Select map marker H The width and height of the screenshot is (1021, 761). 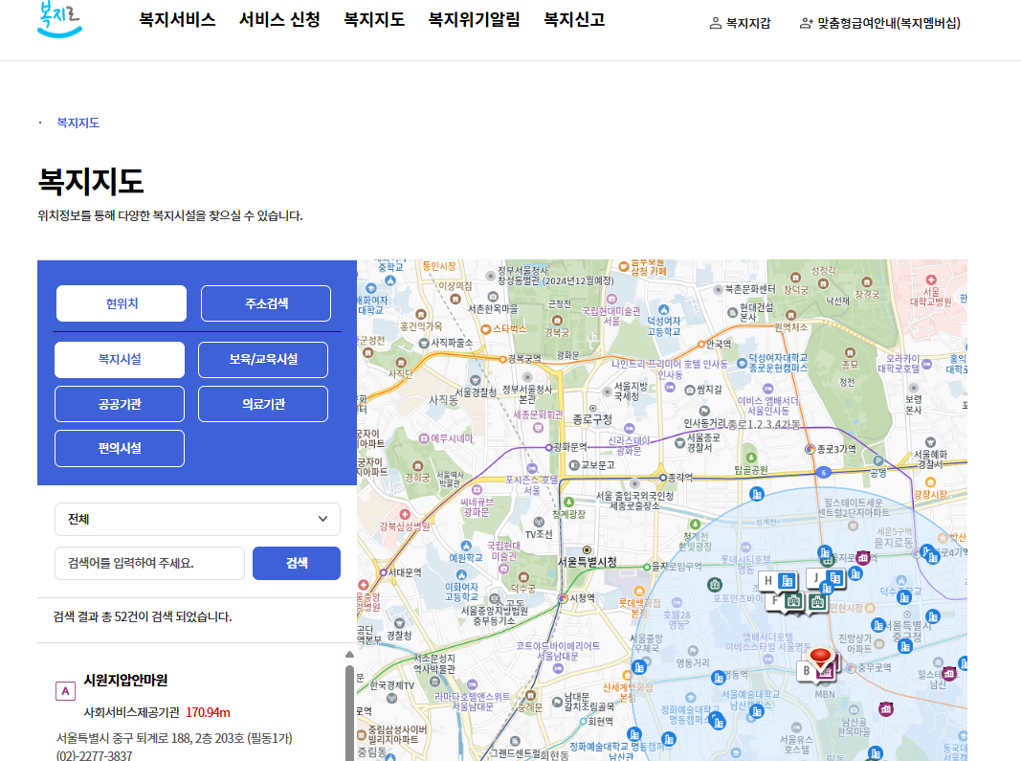[x=779, y=580]
